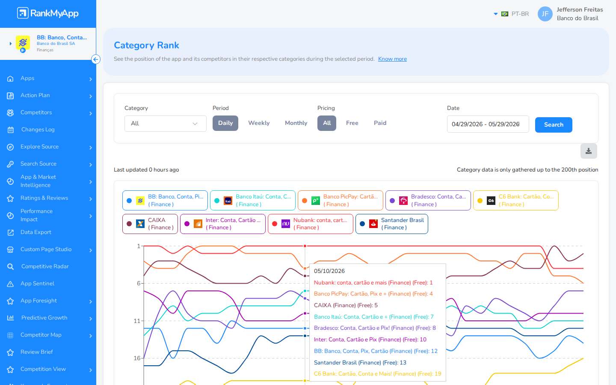Click the date range input field

click(x=488, y=124)
